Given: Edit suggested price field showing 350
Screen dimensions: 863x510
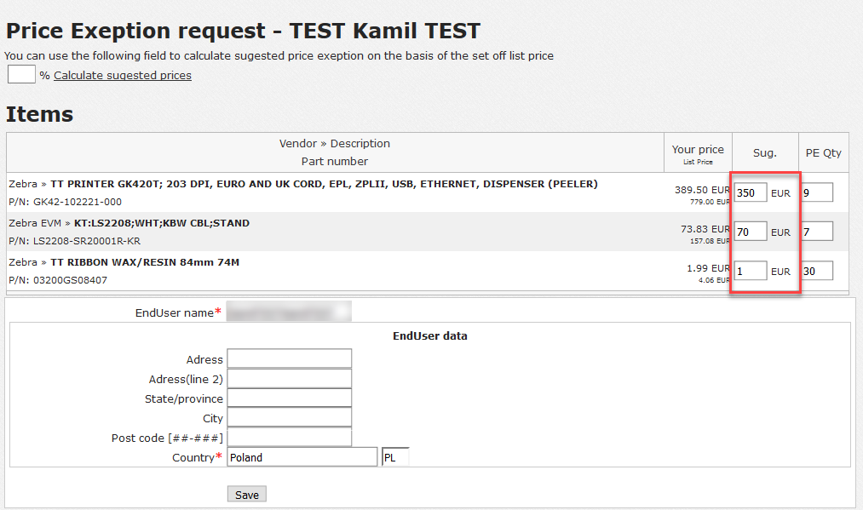Looking at the screenshot, I should [751, 192].
